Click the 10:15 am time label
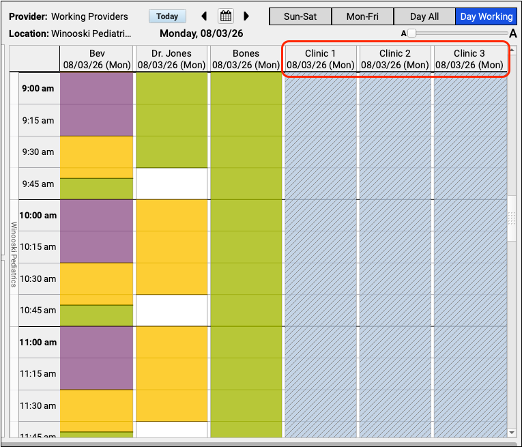Viewport: 522px width, 447px height. tap(38, 246)
